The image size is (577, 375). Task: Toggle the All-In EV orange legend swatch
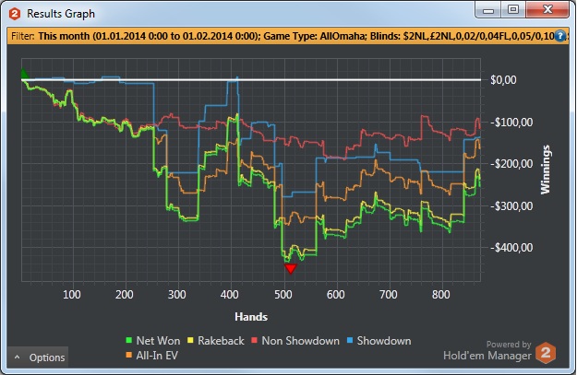[x=129, y=355]
